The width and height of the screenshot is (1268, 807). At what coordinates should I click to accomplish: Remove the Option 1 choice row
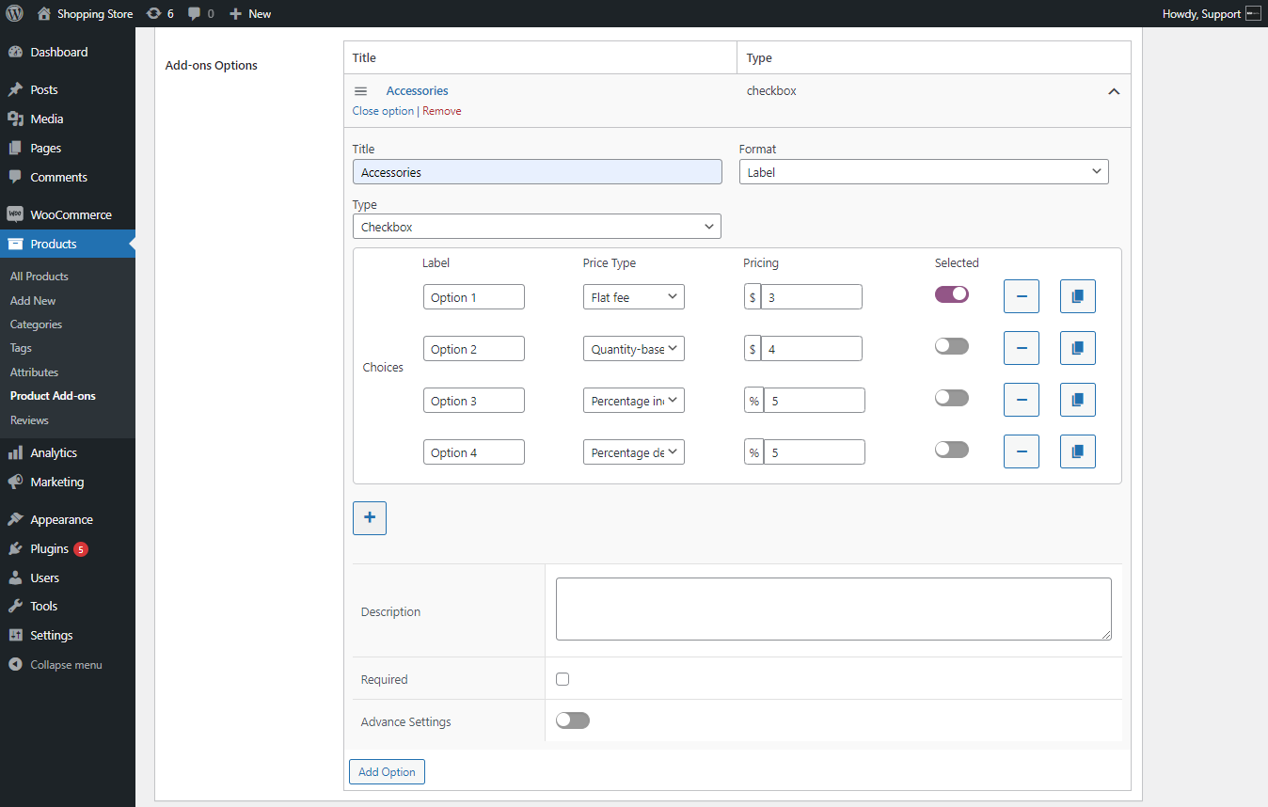1022,296
